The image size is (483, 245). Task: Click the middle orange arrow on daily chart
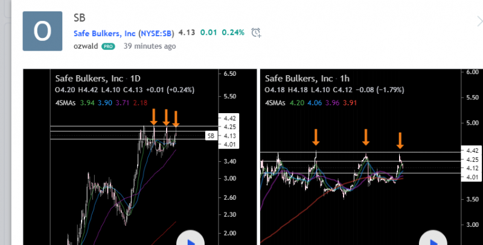coord(167,117)
